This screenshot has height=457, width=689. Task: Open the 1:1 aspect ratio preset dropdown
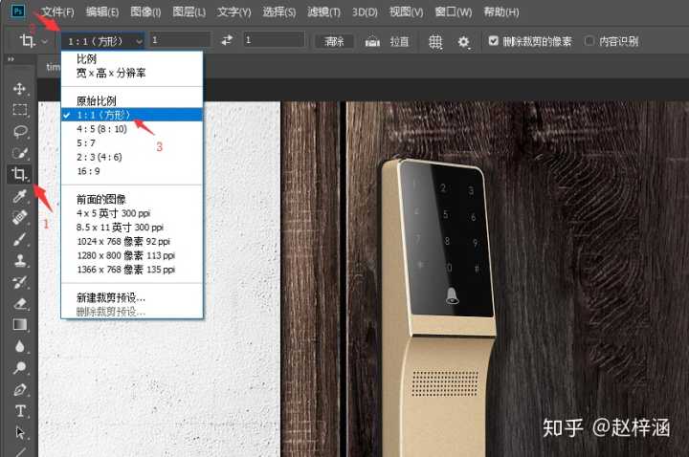pos(103,41)
